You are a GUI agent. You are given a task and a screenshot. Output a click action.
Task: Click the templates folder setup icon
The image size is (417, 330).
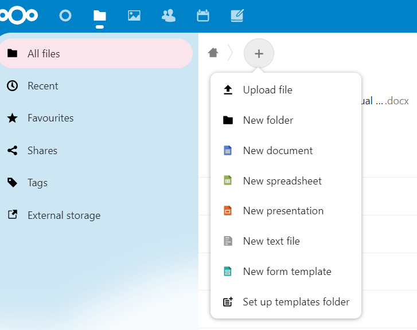(x=228, y=301)
